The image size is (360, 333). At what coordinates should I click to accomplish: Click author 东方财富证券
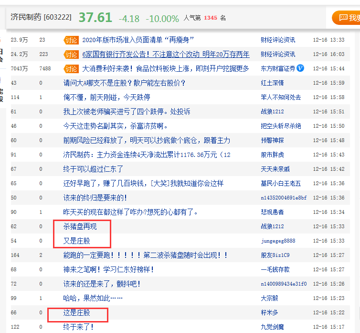coord(278,68)
